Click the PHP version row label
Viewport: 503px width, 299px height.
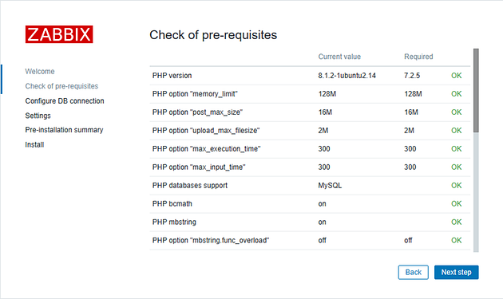tap(172, 76)
